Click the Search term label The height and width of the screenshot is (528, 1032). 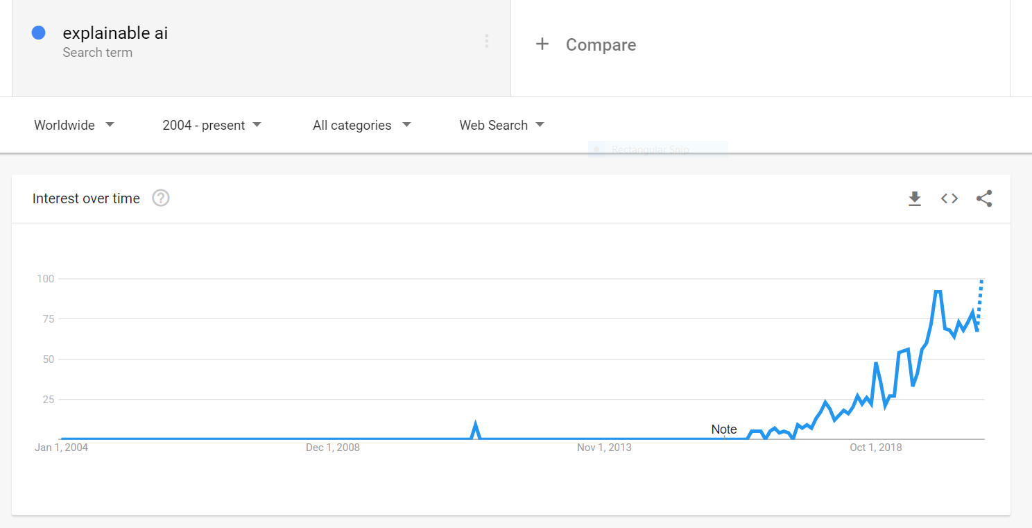click(97, 53)
